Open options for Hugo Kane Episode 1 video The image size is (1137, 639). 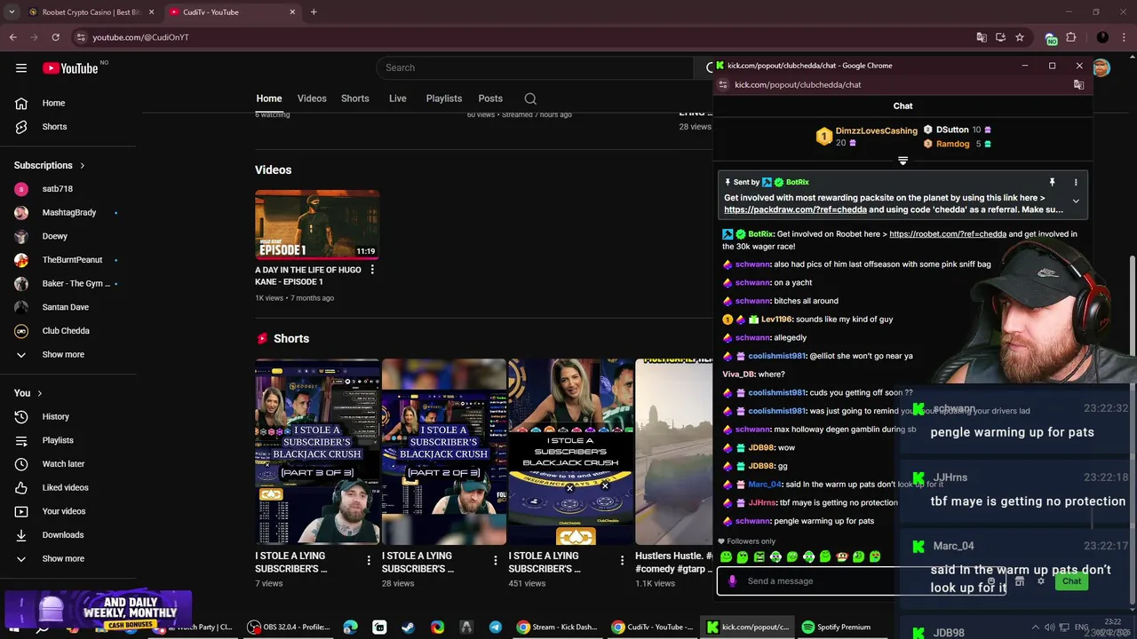coord(372,270)
